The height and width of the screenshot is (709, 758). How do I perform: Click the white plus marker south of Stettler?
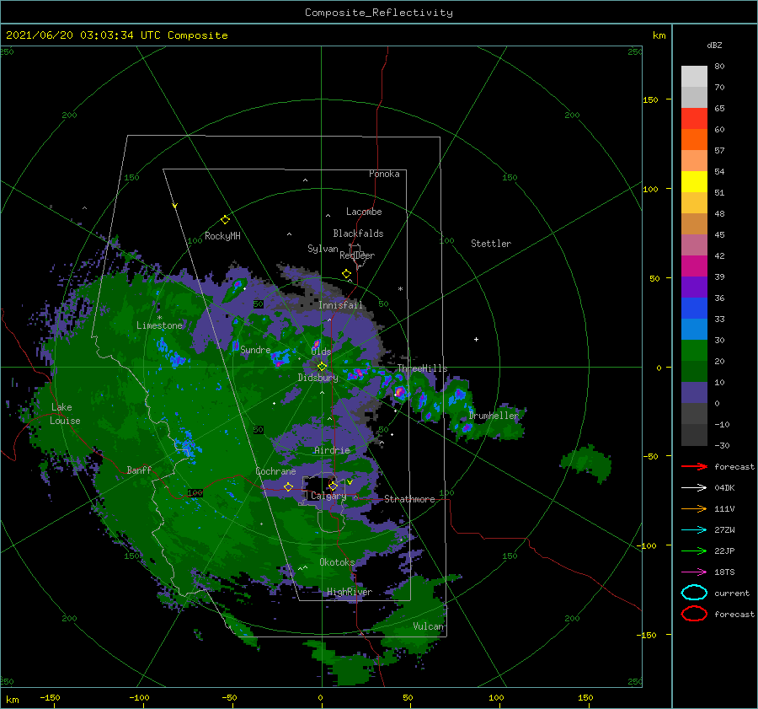476,339
